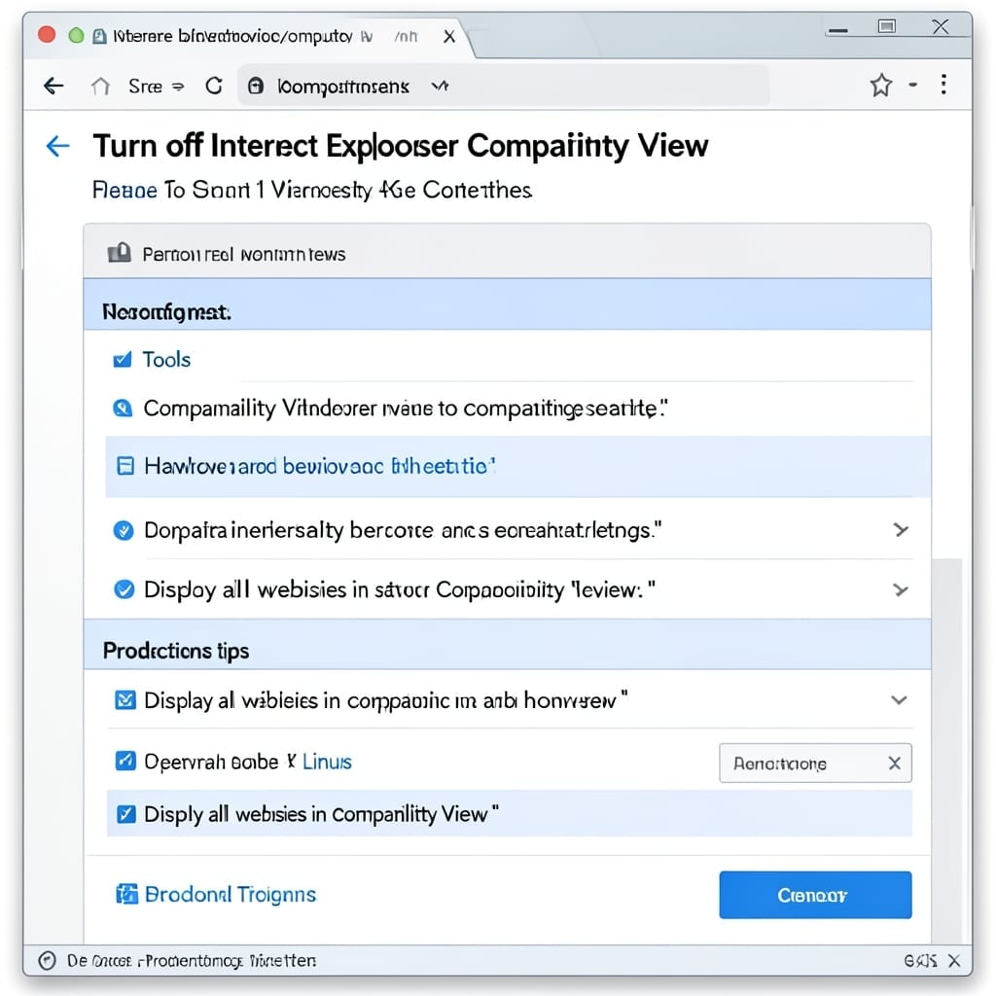Toggle the 'Opervrah sorbe' checkbox
The height and width of the screenshot is (996, 996).
coord(125,761)
